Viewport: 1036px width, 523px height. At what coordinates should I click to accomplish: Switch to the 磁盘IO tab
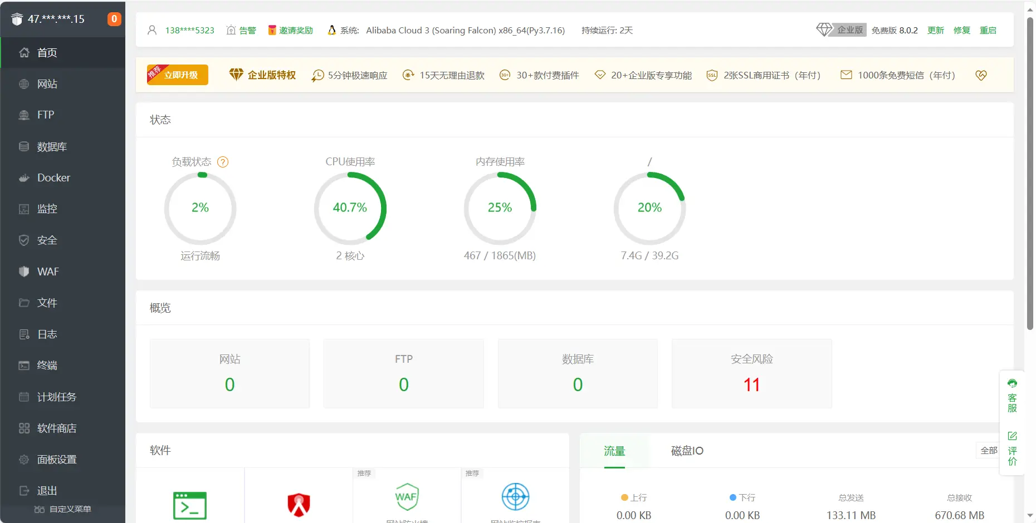pos(687,451)
